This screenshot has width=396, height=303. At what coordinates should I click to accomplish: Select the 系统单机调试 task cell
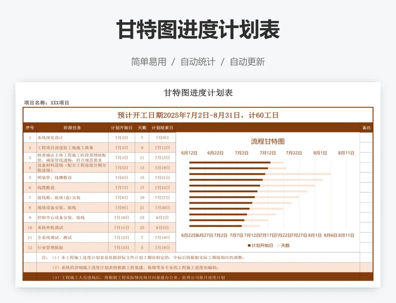[x=72, y=227]
